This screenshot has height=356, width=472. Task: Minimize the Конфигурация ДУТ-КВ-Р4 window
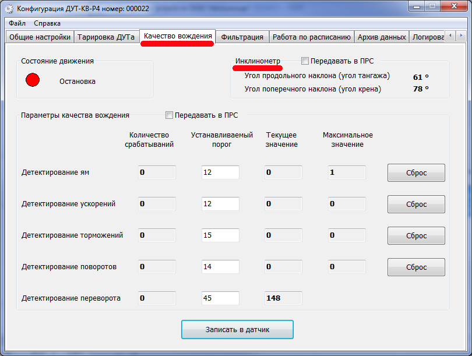click(x=417, y=6)
